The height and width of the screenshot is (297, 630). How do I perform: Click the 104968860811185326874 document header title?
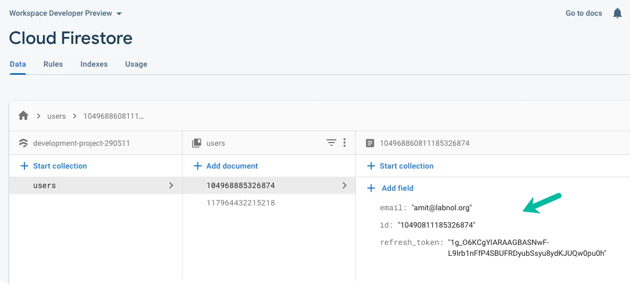(425, 143)
